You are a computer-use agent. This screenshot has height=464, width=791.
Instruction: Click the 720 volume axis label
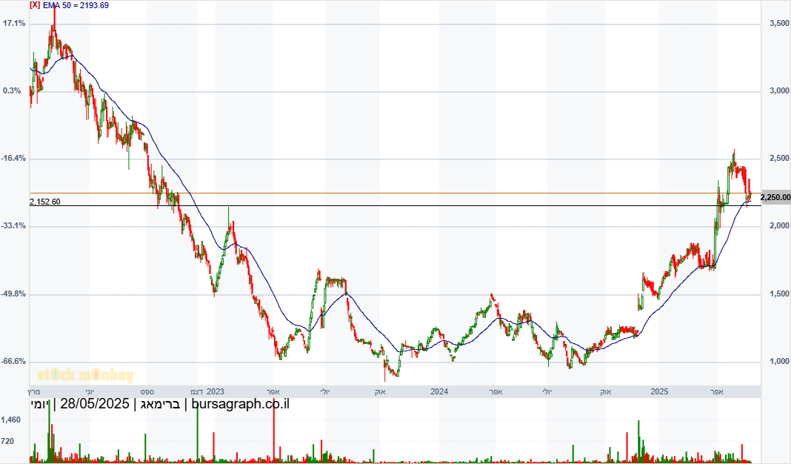pos(7,441)
